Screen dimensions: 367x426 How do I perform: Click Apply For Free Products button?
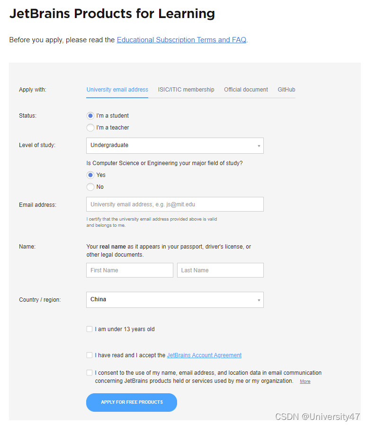[x=132, y=402]
